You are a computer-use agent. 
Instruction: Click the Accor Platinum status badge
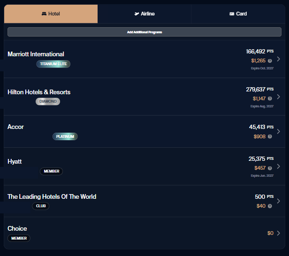pos(65,136)
